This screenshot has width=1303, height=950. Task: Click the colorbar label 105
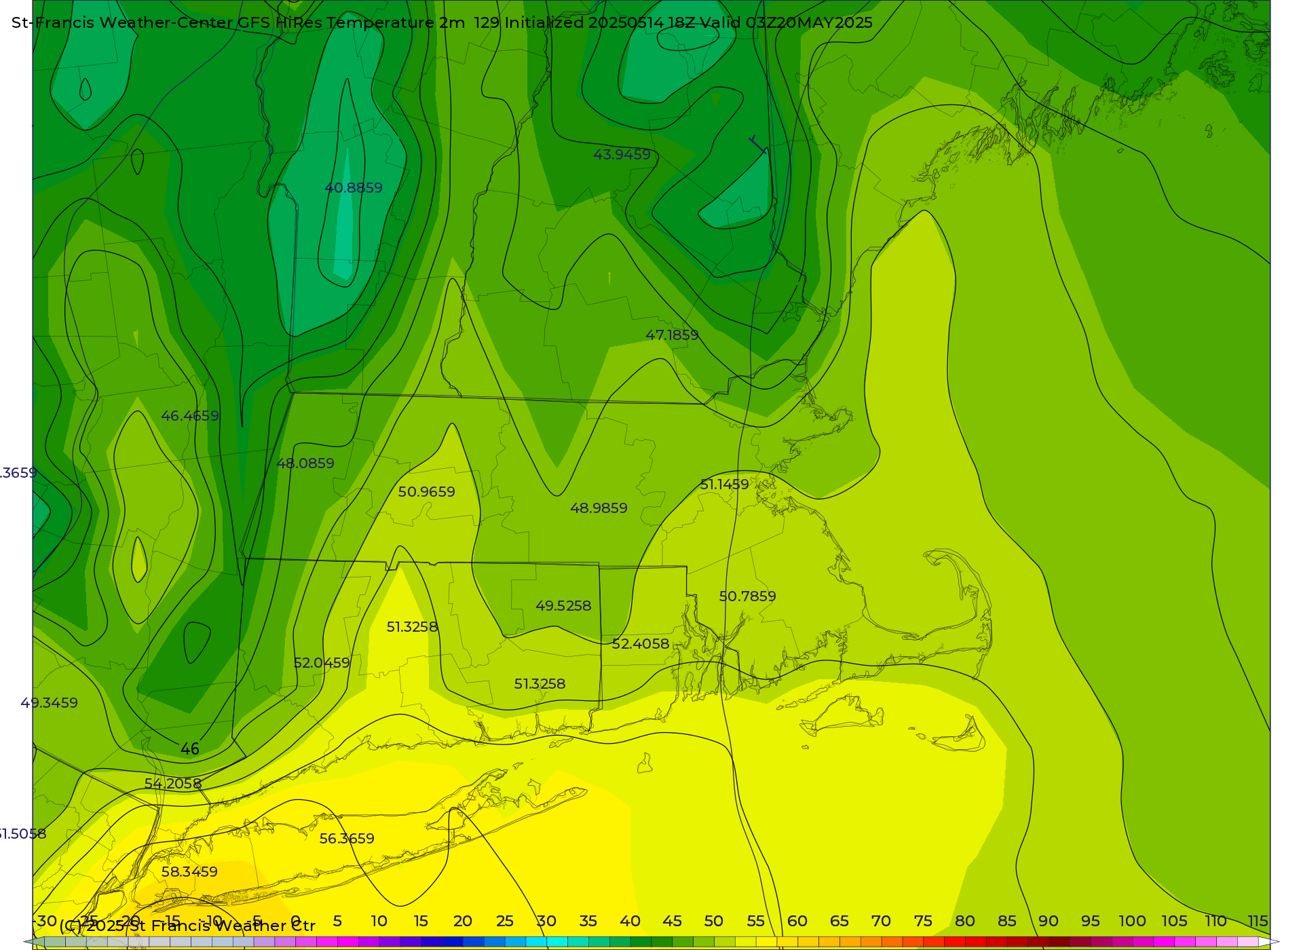point(1174,921)
